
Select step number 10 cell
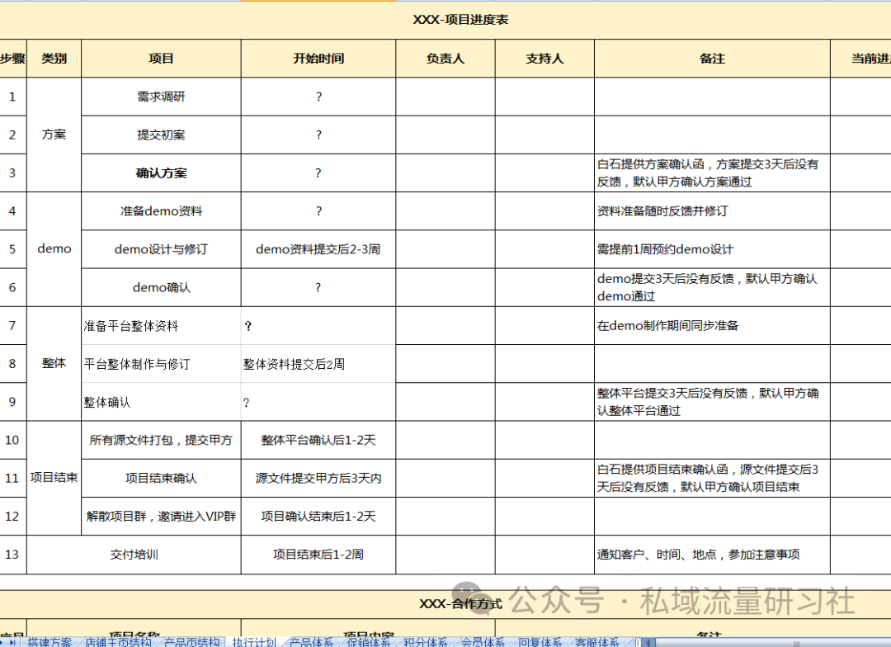click(12, 440)
